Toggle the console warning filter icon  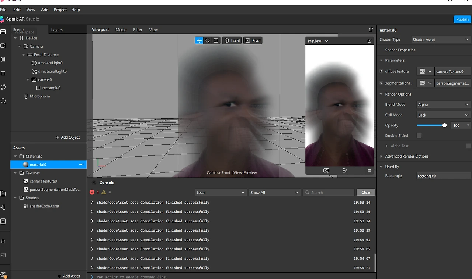coord(104,192)
